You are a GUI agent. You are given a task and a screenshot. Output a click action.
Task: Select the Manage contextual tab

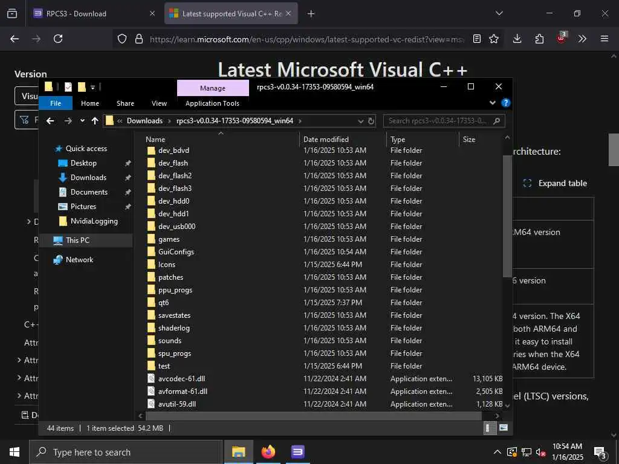pyautogui.click(x=213, y=88)
